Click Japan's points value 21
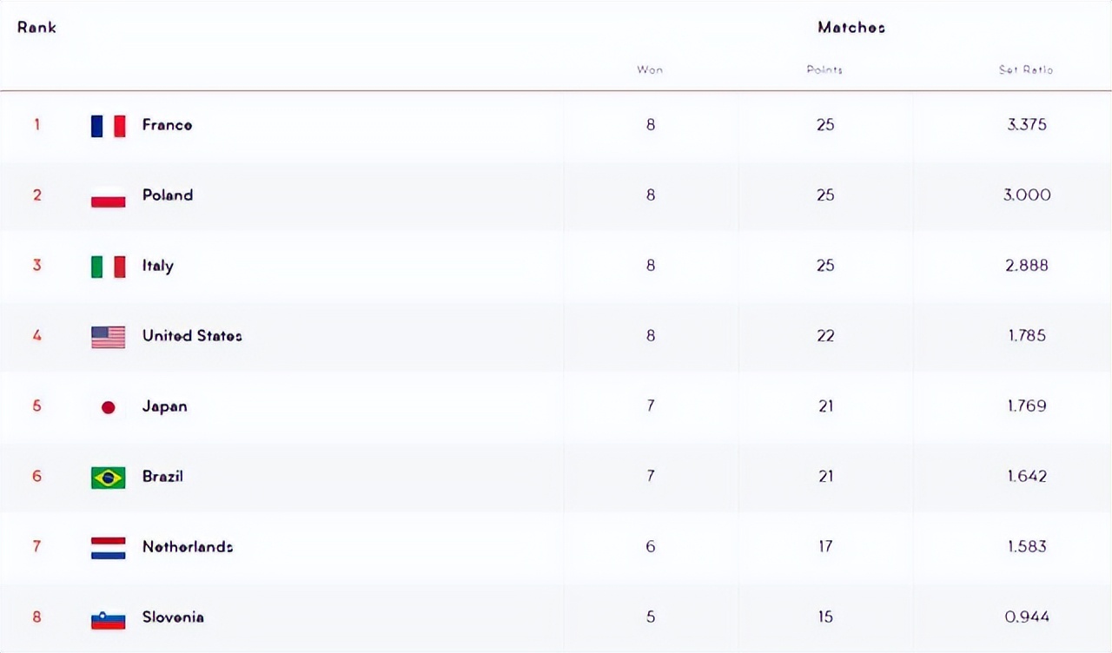 click(x=825, y=406)
